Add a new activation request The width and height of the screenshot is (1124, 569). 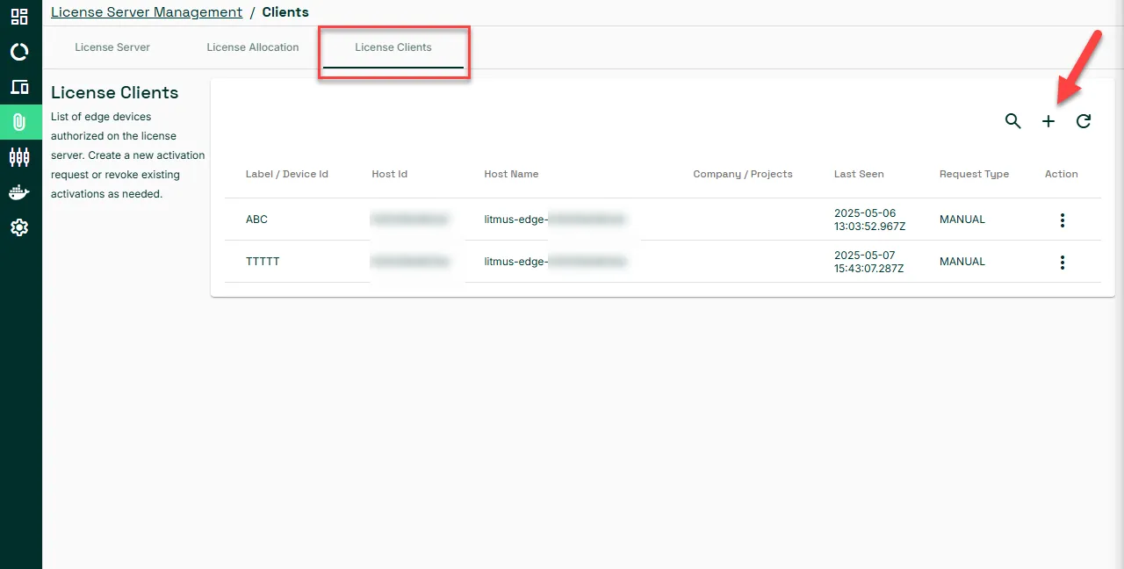pyautogui.click(x=1048, y=121)
